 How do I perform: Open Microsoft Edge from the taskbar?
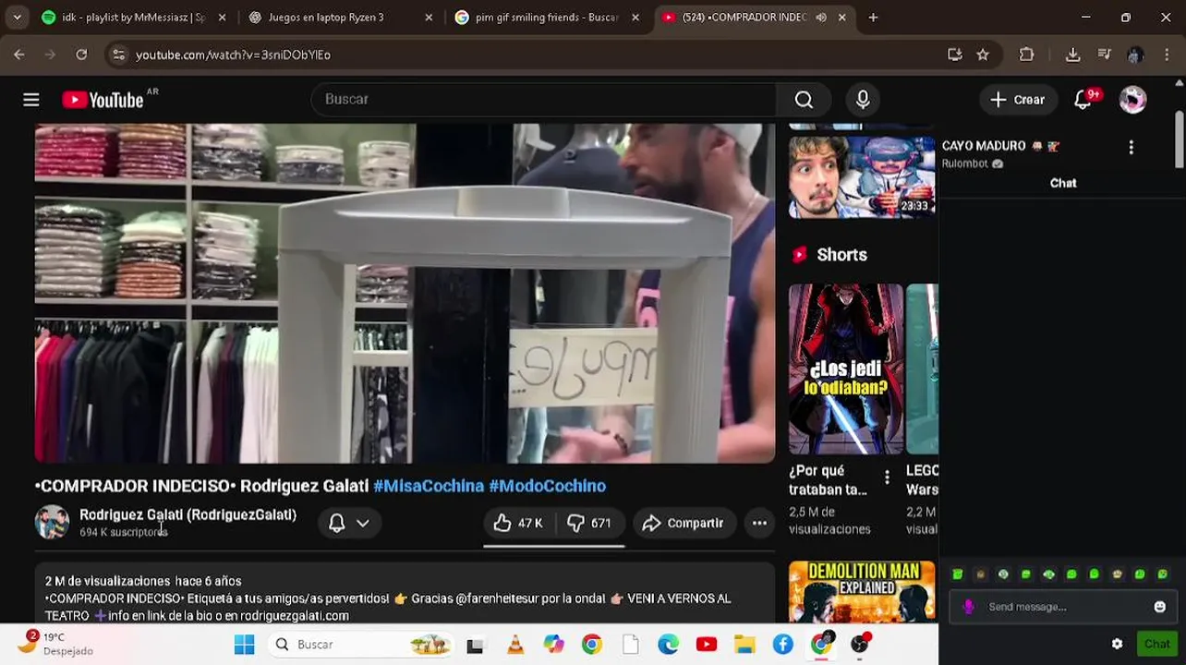click(x=668, y=645)
